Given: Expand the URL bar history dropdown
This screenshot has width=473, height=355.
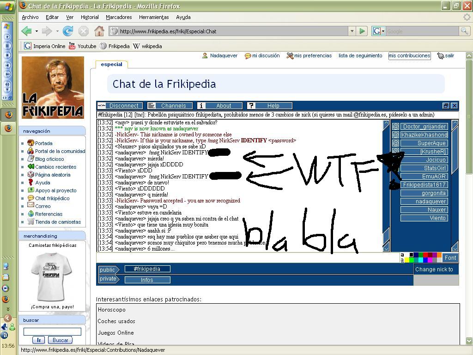Looking at the screenshot, I should tap(352, 31).
